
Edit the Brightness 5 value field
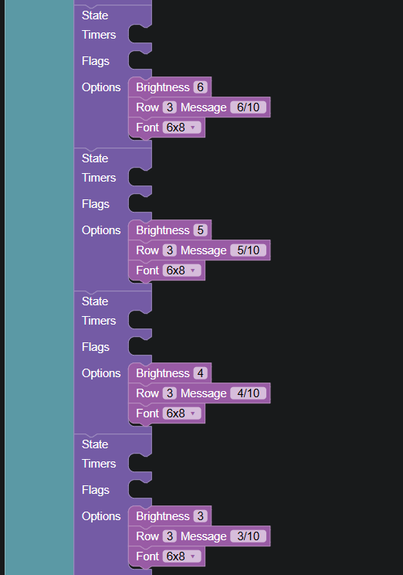[201, 230]
